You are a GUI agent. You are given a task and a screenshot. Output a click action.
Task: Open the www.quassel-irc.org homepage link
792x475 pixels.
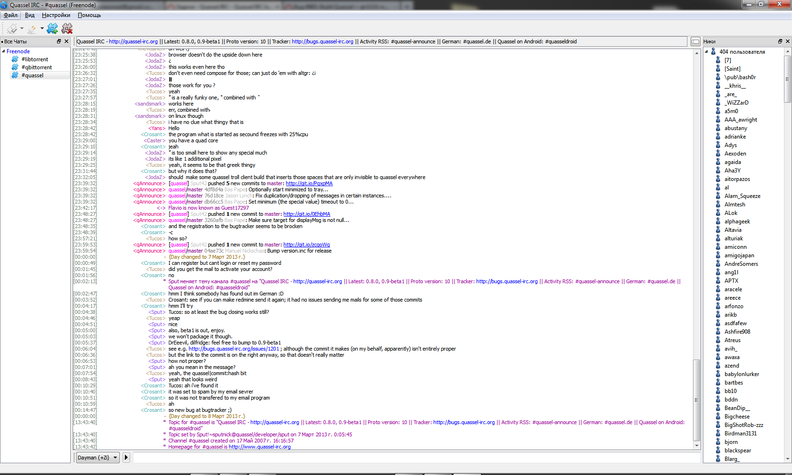260,447
